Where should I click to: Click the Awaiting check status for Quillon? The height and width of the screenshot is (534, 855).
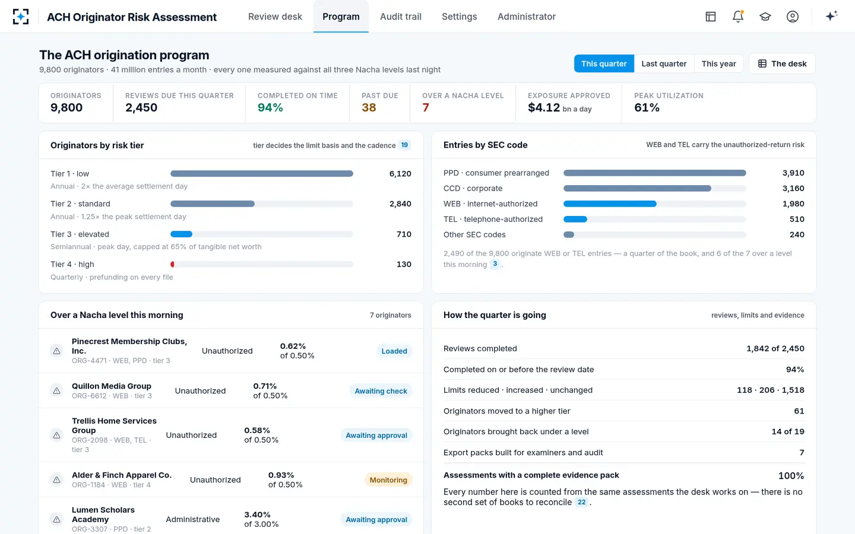[381, 390]
